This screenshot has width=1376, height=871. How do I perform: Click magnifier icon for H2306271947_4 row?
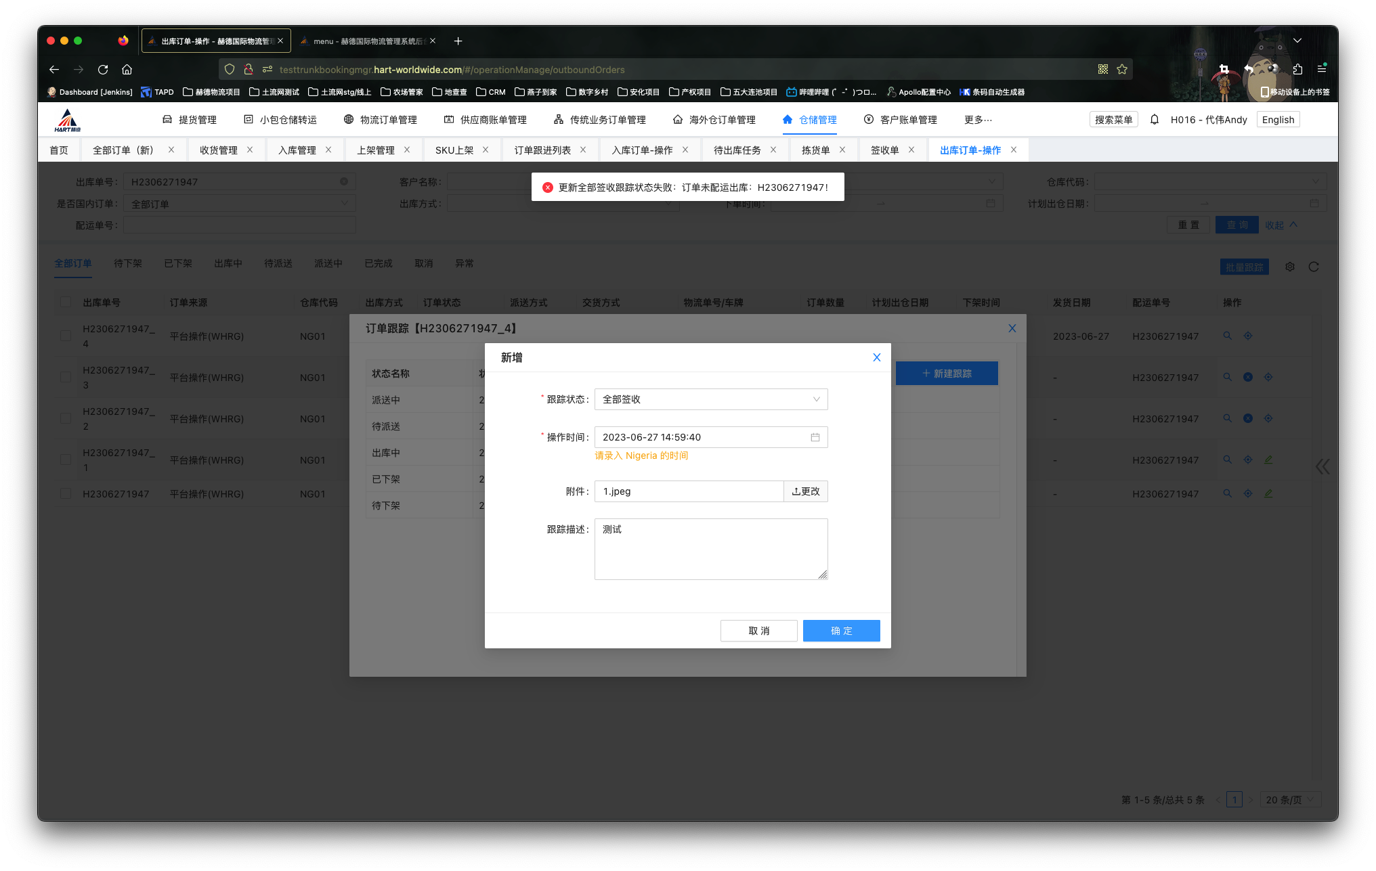click(1227, 336)
